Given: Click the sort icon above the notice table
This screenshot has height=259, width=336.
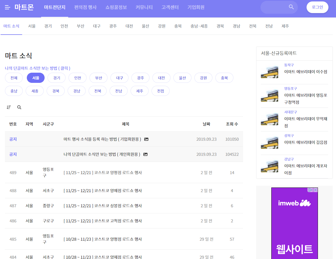Looking at the screenshot, I should point(9,107).
